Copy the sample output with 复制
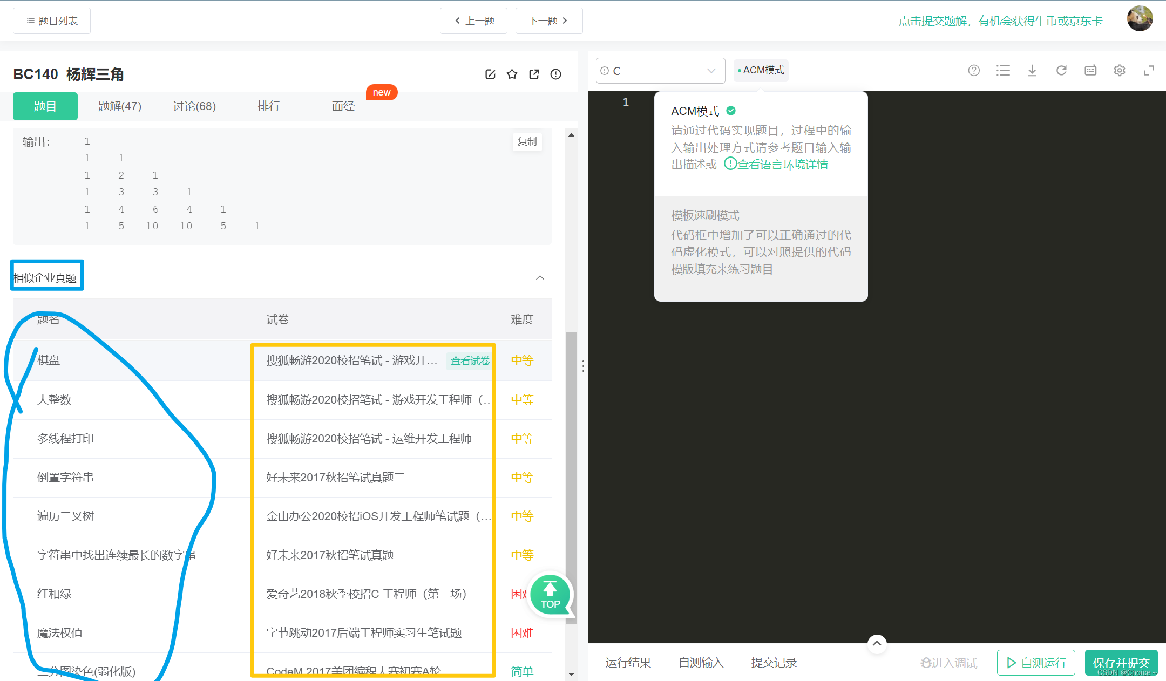This screenshot has width=1166, height=681. pos(527,142)
